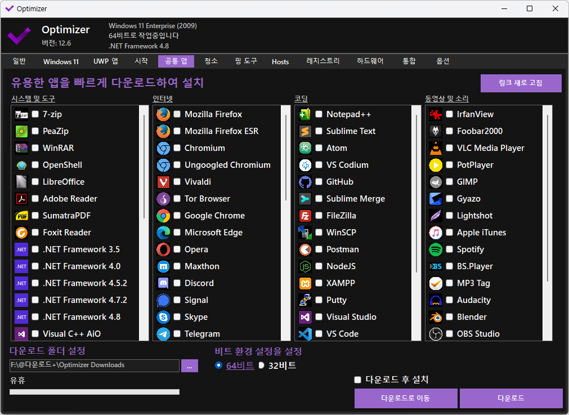Click the XAMPP icon
Image resolution: width=569 pixels, height=415 pixels.
tap(305, 283)
